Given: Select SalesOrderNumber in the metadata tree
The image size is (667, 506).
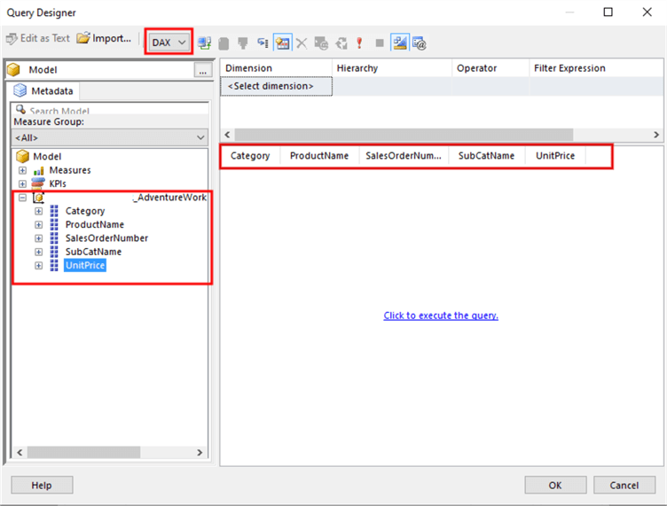Looking at the screenshot, I should pos(106,238).
